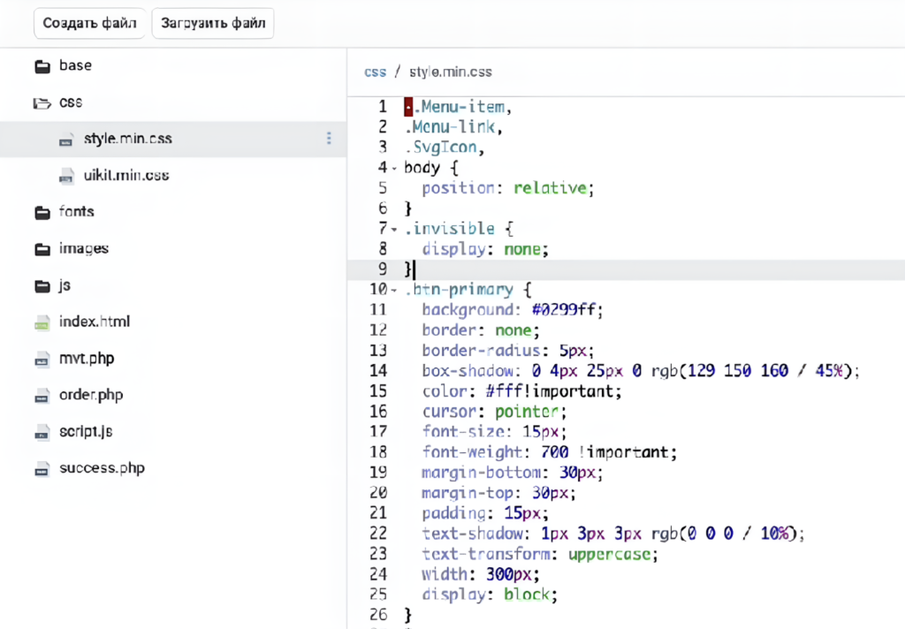Go to css in the breadcrumb path
Image resolution: width=905 pixels, height=629 pixels.
pyautogui.click(x=375, y=72)
